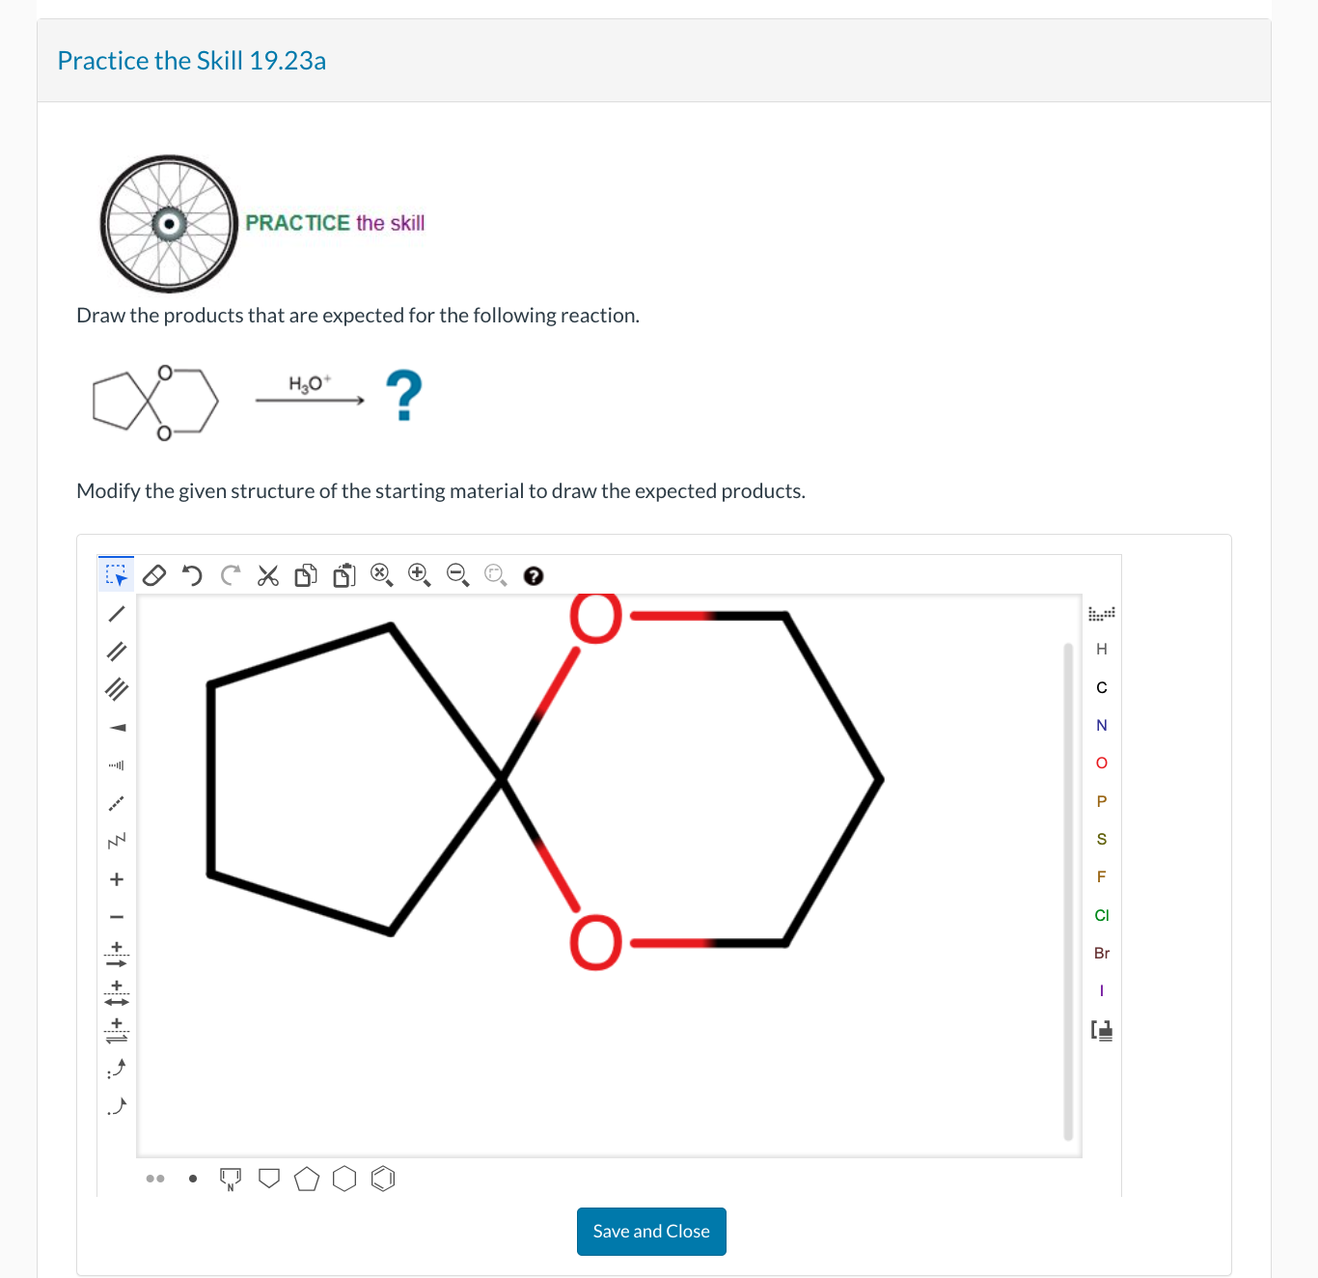Select the cyclohexane ring template
The image size is (1318, 1278).
pos(344,1179)
